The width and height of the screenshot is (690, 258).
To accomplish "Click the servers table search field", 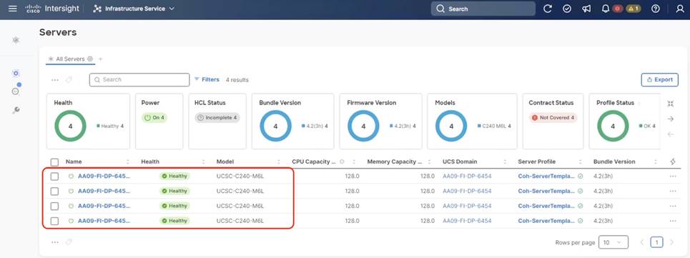I will [x=139, y=79].
